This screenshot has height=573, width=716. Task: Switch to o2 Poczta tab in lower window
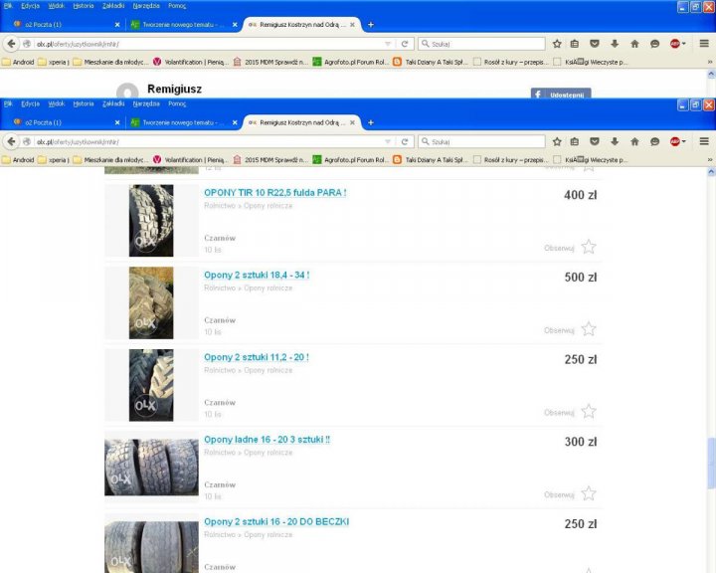click(62, 122)
